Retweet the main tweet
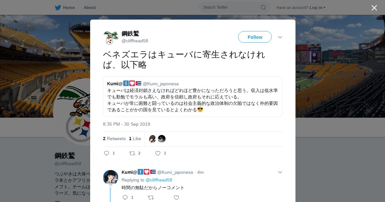Screen dimensions: 385x202 coord(132,153)
